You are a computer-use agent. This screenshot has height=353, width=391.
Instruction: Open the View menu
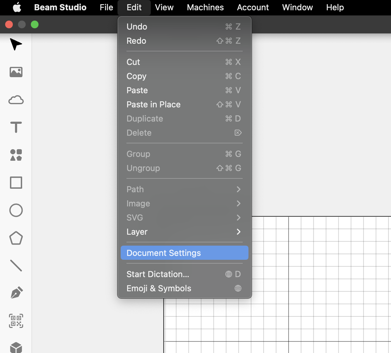click(164, 7)
